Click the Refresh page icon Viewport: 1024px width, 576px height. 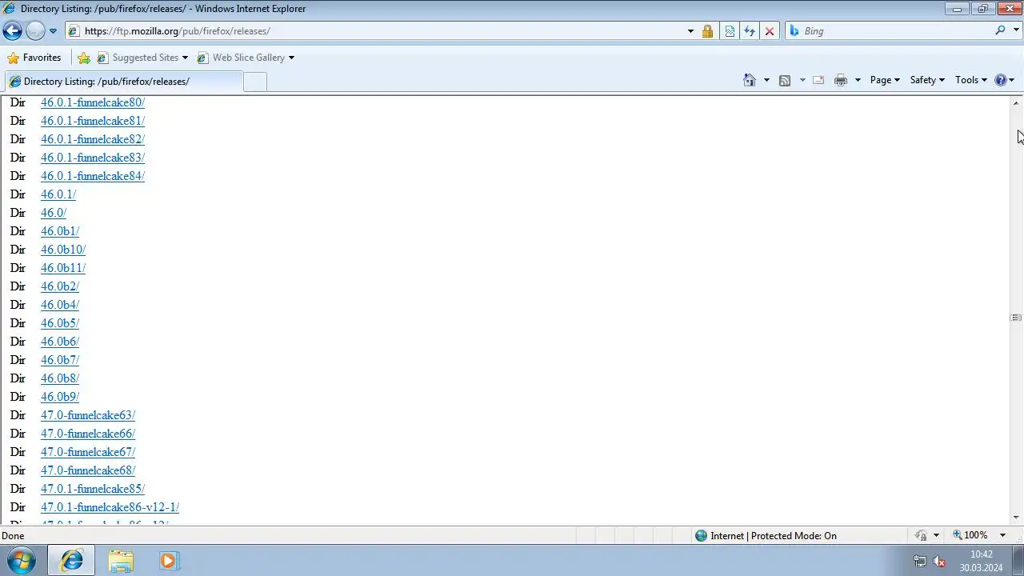click(750, 31)
